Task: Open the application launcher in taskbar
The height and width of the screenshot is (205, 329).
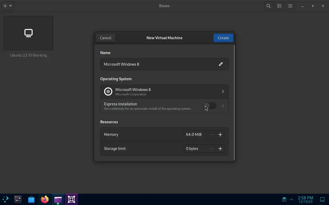Action: (x=5, y=199)
